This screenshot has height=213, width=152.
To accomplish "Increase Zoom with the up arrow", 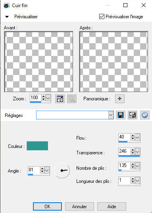I will click(43, 96).
